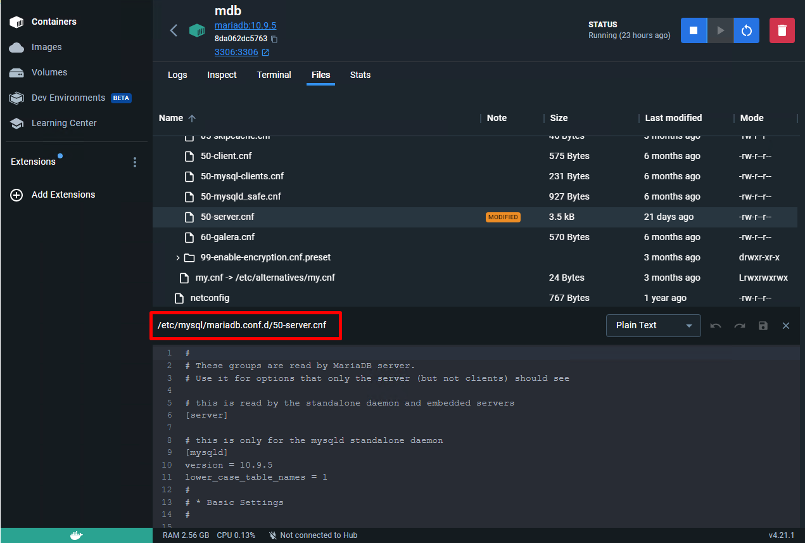
Task: Click 1 year ago cell
Action: tap(665, 298)
